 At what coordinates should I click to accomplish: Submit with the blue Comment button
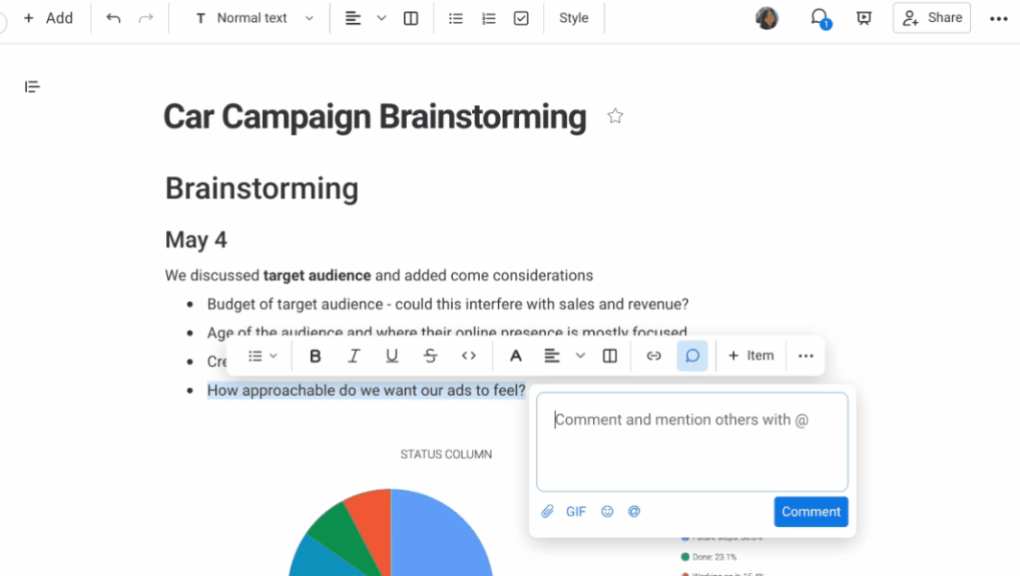(811, 512)
